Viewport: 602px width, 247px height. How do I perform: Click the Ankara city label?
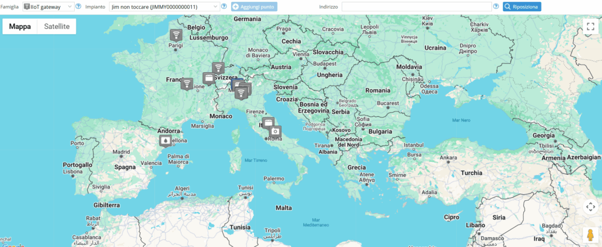tap(447, 157)
